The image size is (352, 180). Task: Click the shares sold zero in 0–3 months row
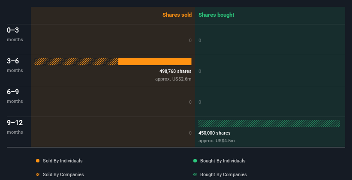click(190, 41)
